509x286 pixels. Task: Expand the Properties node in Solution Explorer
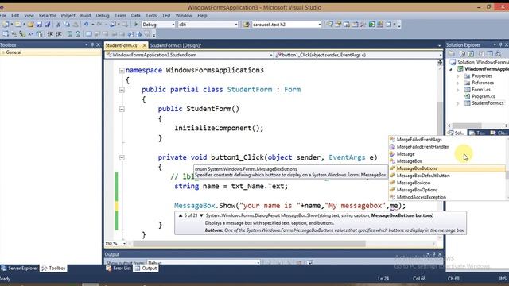458,76
